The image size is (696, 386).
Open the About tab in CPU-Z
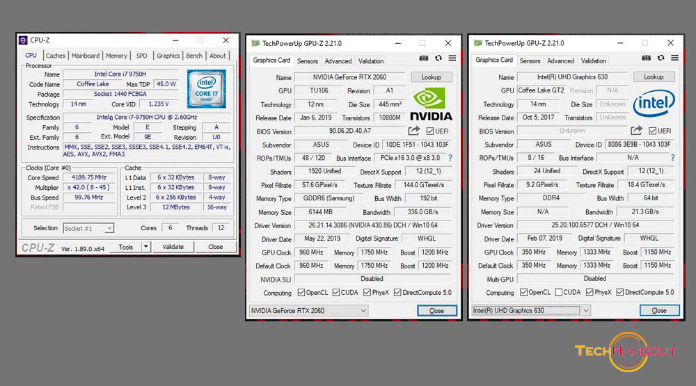pos(217,56)
